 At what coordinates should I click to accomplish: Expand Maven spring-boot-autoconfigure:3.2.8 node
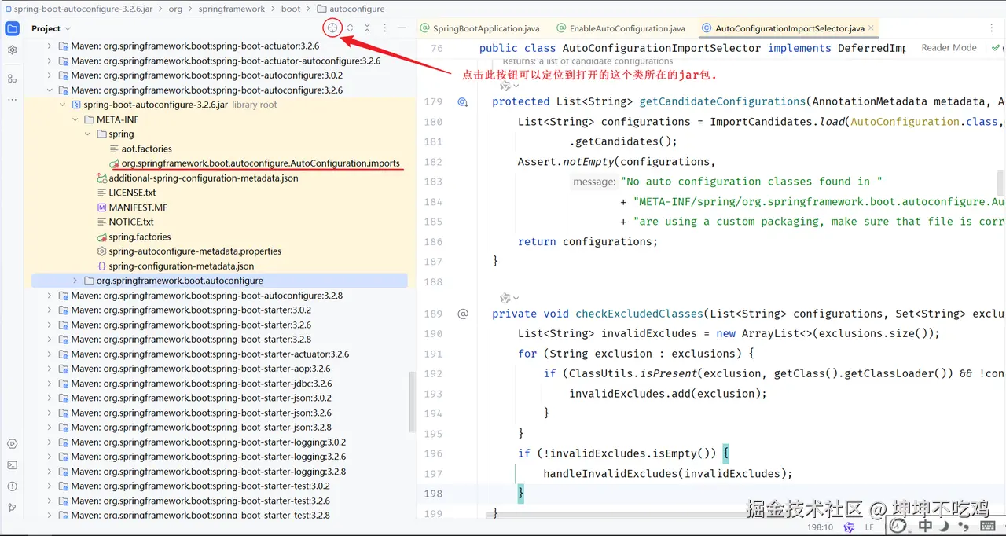(x=50, y=296)
